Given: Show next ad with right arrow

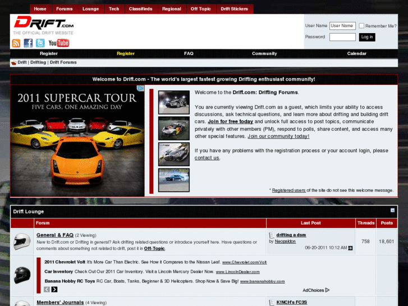Looking at the screenshot, I should tap(54, 289).
